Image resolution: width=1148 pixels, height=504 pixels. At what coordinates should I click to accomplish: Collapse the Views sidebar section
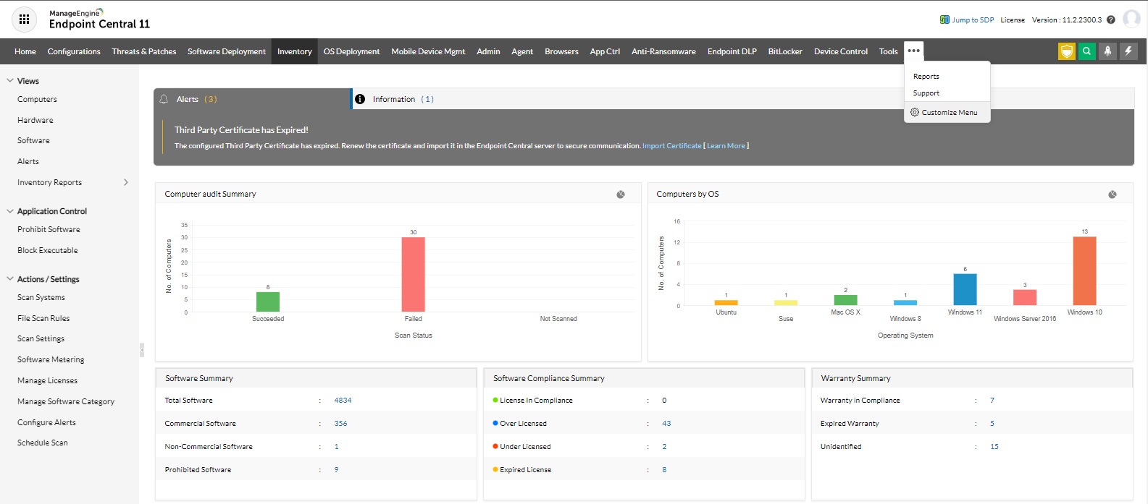click(10, 81)
